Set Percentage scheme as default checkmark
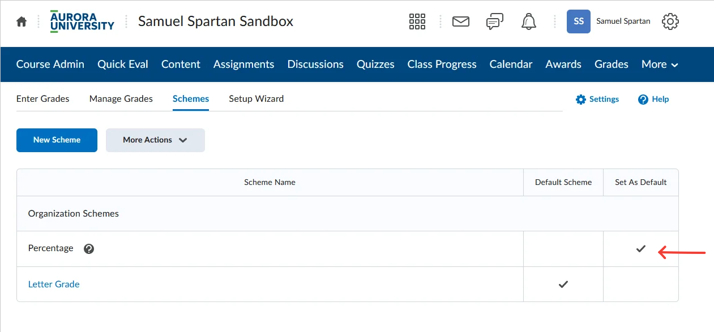The width and height of the screenshot is (714, 332). 641,248
